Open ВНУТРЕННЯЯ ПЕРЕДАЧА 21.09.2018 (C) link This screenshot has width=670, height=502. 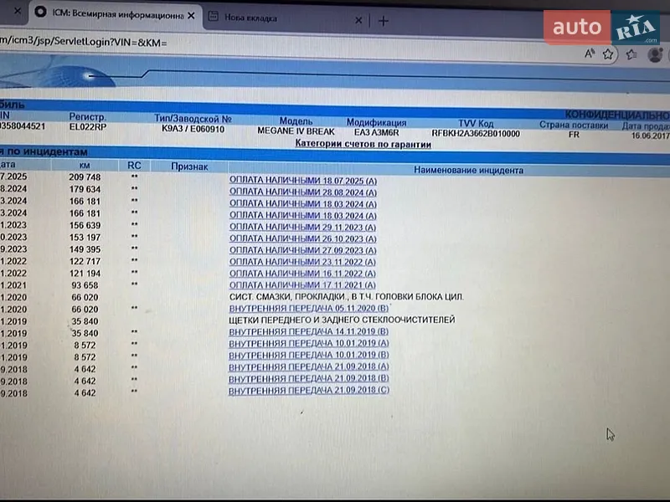click(x=309, y=390)
